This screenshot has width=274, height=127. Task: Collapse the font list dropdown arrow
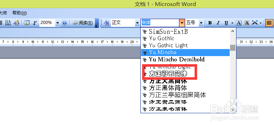(x=182, y=23)
